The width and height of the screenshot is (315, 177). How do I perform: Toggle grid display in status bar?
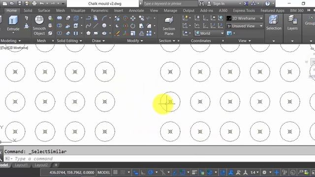[115, 172]
